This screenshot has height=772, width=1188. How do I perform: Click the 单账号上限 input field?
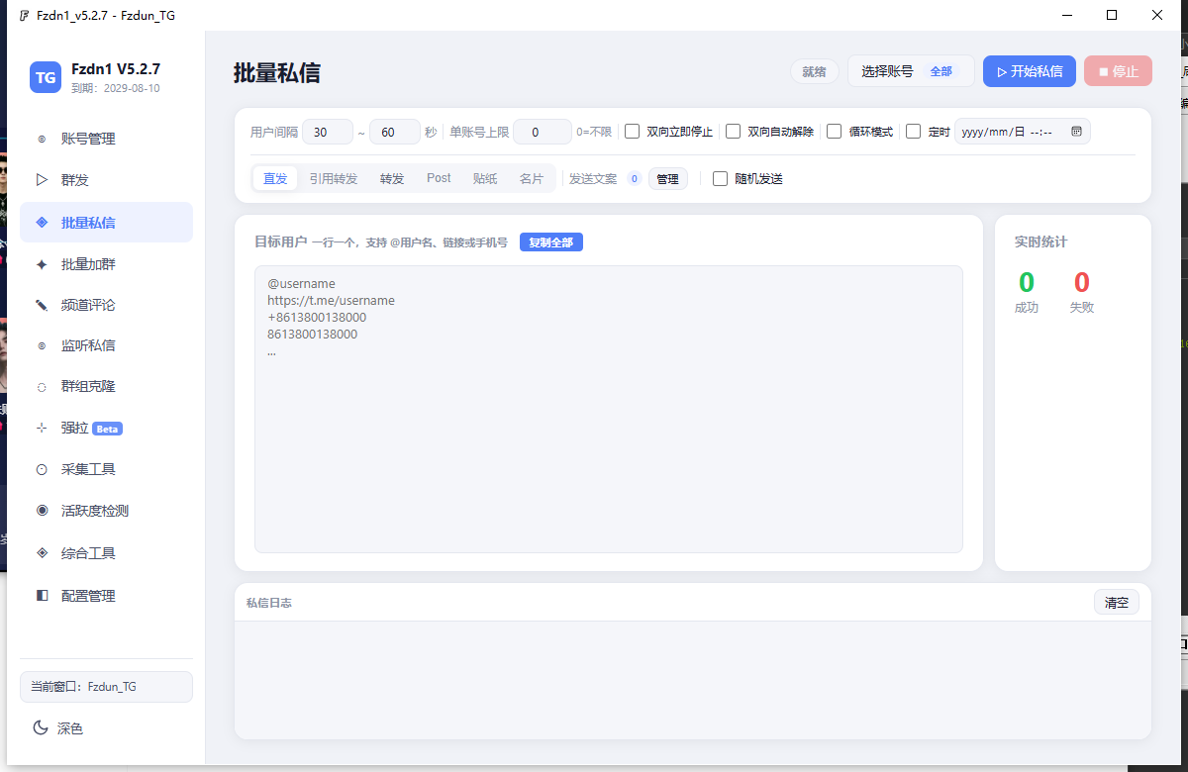(x=543, y=132)
